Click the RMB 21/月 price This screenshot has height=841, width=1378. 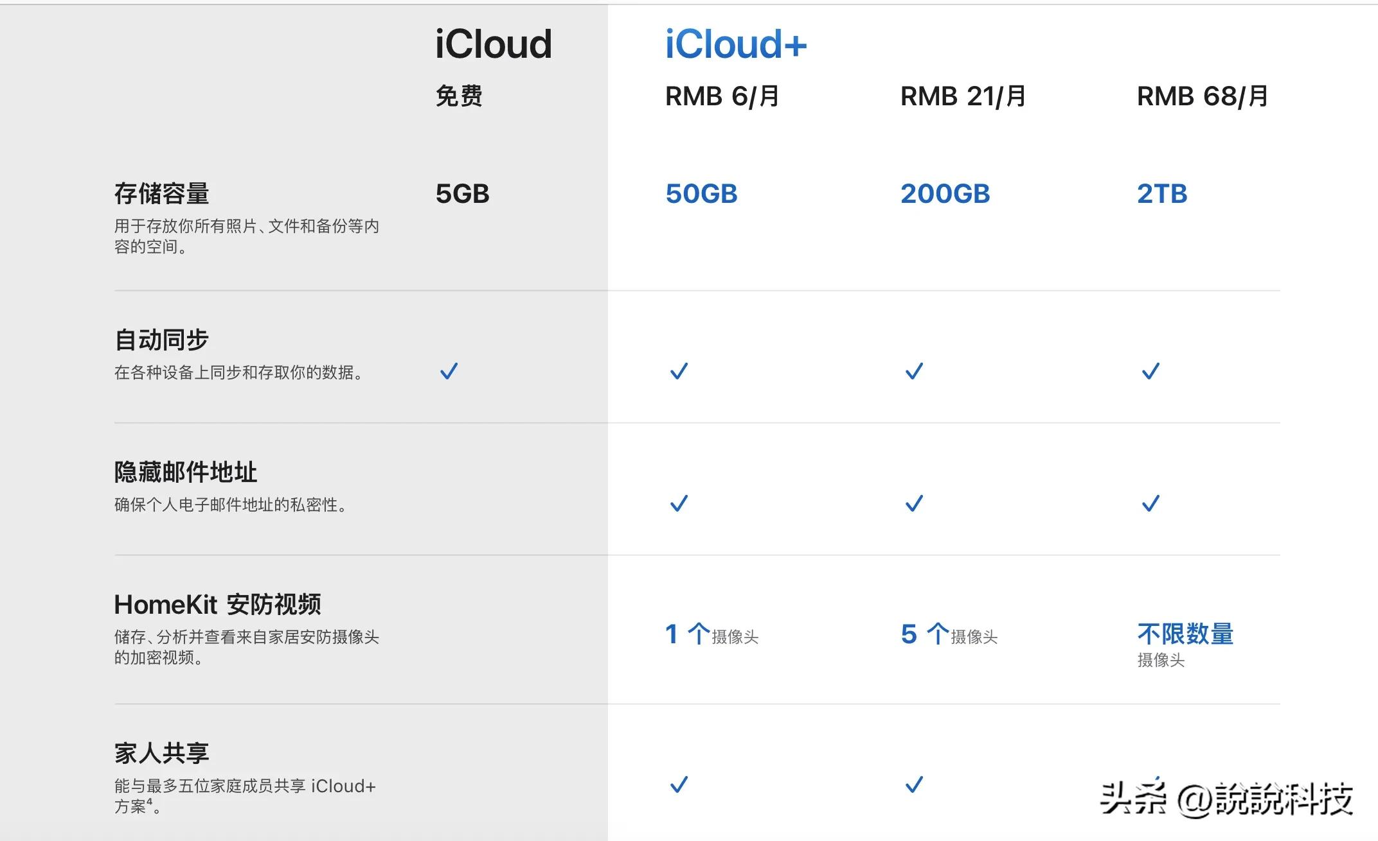tap(962, 97)
